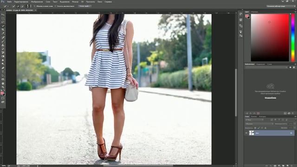Image resolution: width=297 pixels, height=167 pixels.
Task: Select the Clone Stamp tool
Action: 3,45
